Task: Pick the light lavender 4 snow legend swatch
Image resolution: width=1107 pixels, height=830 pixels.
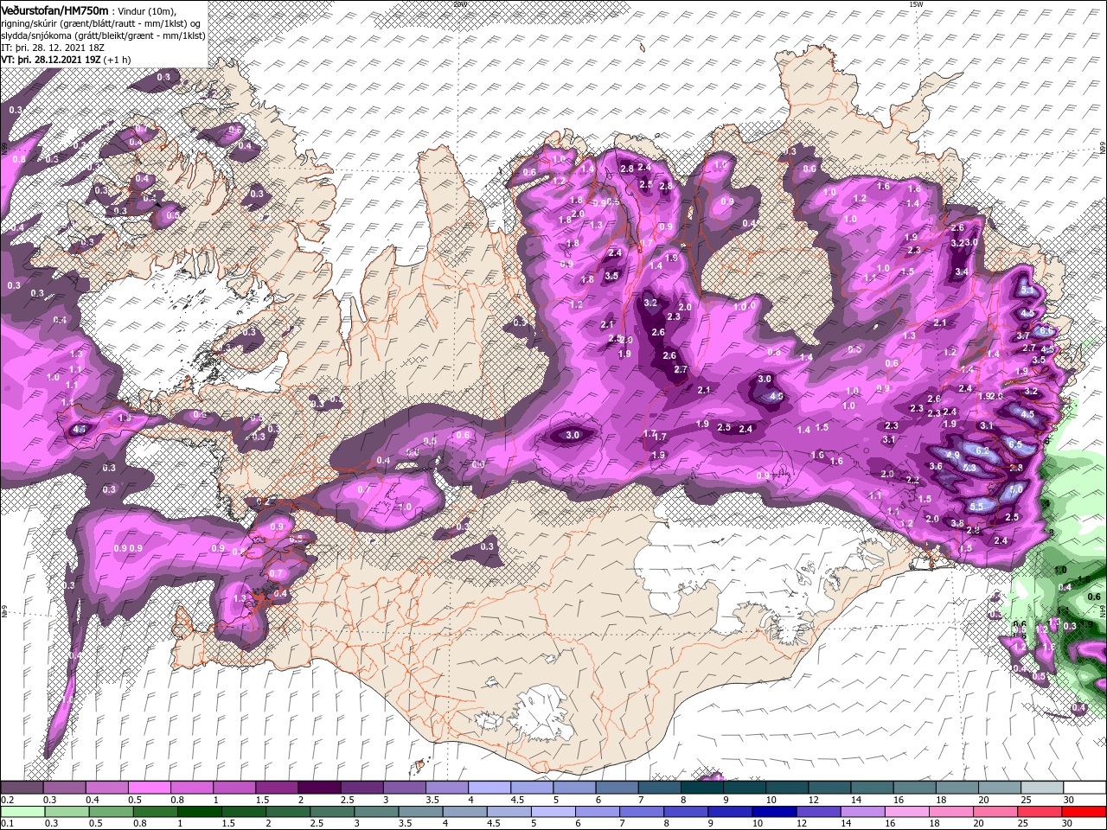Action: 490,788
